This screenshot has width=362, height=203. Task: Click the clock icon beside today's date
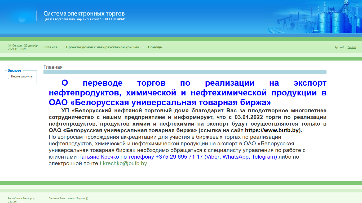9,45
